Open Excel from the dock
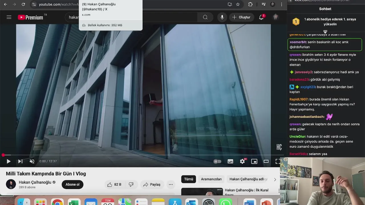 74,202
